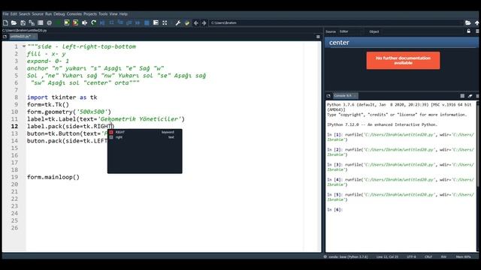Click the Re-run last script icon

[93, 23]
